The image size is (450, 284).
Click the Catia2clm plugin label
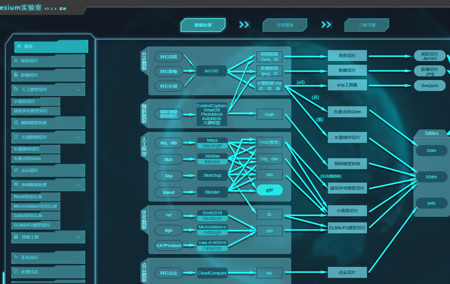pyautogui.click(x=212, y=248)
